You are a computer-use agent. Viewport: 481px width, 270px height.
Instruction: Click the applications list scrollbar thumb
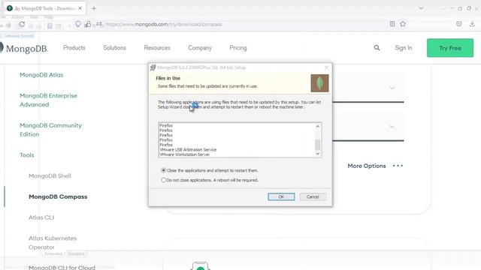pos(318,145)
